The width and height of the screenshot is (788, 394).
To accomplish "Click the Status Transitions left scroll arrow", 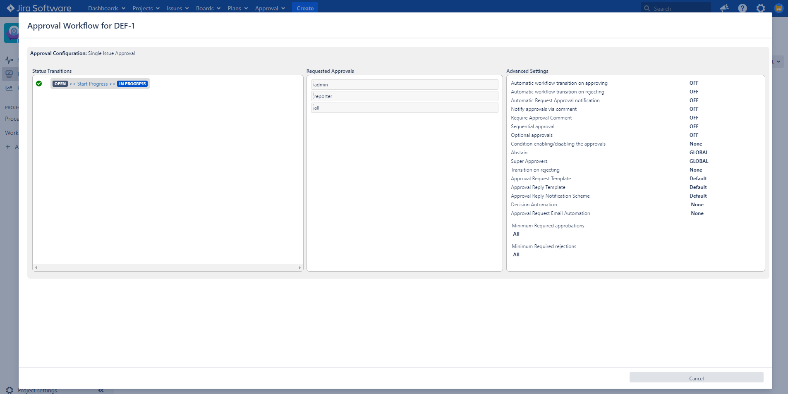I will click(x=36, y=268).
